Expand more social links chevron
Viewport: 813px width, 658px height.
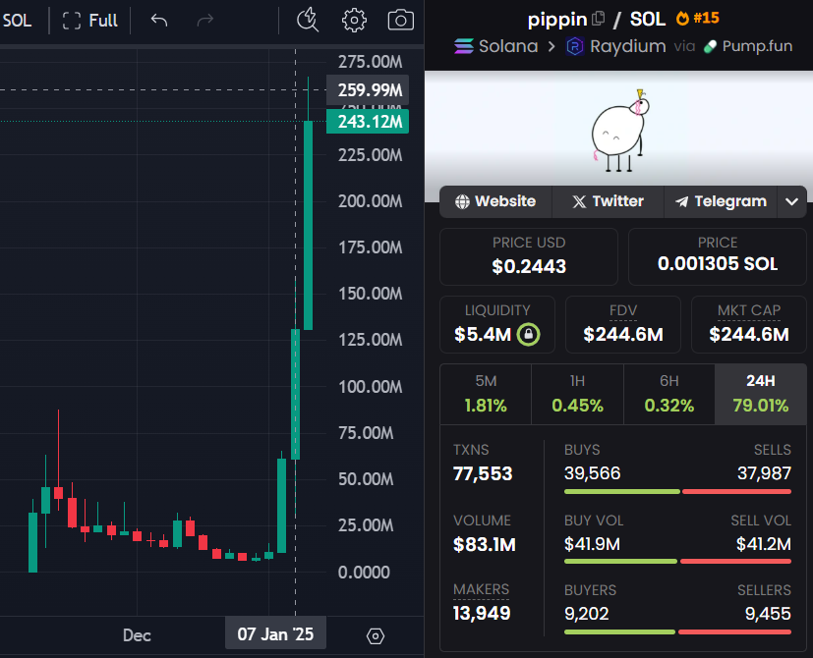tap(791, 201)
